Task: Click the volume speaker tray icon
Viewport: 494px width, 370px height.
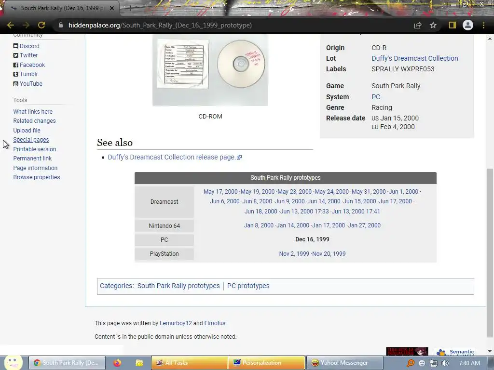Action: 445,363
